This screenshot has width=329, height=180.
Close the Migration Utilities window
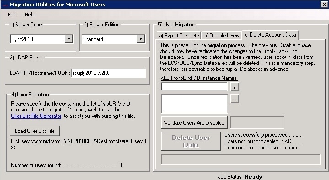pos(324,5)
